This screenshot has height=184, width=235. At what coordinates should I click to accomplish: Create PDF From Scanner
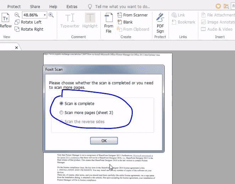[x=132, y=15]
